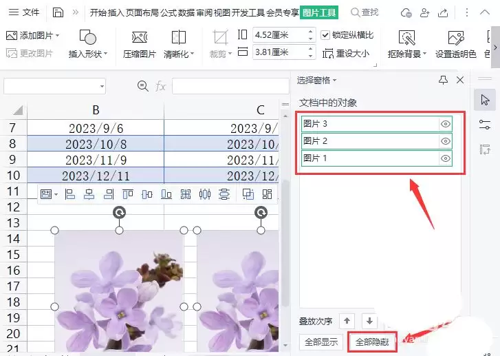Expand the Insert Shape (插入形状) dropdown
Screen dimensions: 500x356
[105, 54]
